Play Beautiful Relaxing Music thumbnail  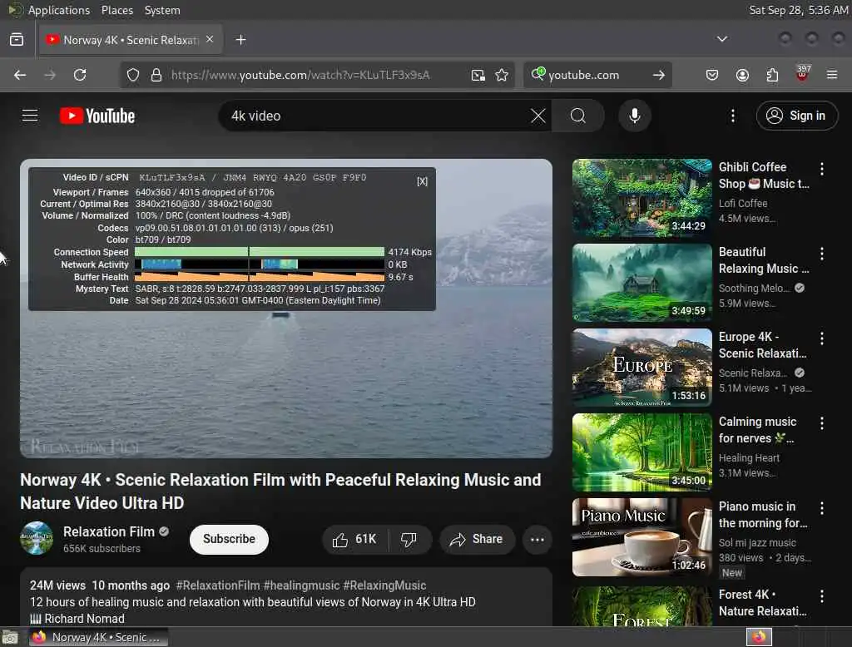pos(641,283)
